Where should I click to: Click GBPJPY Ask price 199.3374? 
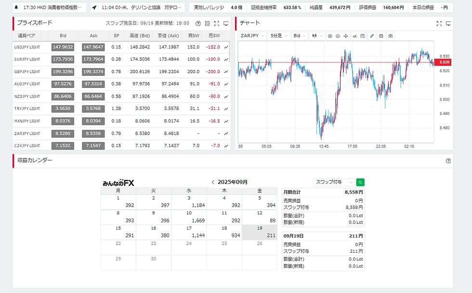pyautogui.click(x=93, y=72)
